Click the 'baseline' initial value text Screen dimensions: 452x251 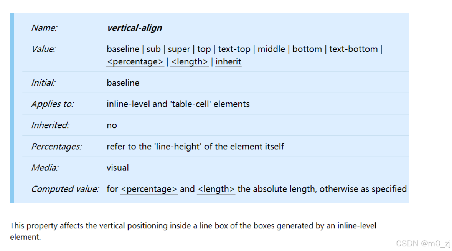pyautogui.click(x=123, y=83)
